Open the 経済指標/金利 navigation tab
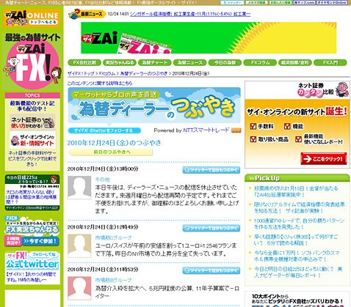The width and height of the screenshot is (351, 307). click(x=295, y=62)
